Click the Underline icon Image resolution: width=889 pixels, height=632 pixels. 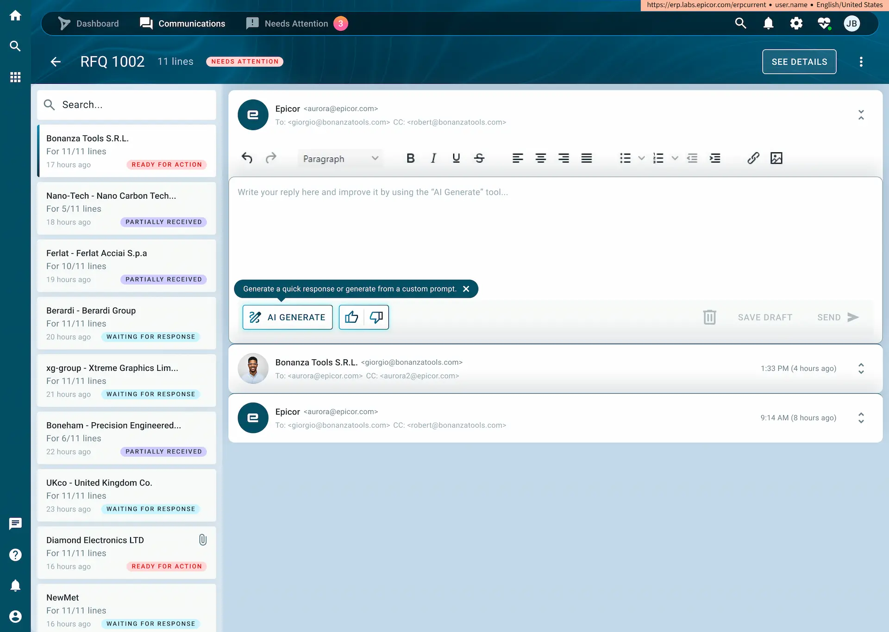point(456,158)
